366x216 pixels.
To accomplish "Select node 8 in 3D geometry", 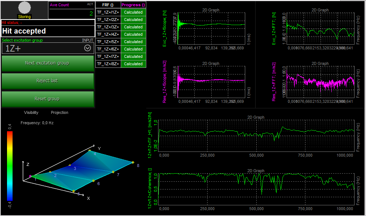I will tap(133, 163).
